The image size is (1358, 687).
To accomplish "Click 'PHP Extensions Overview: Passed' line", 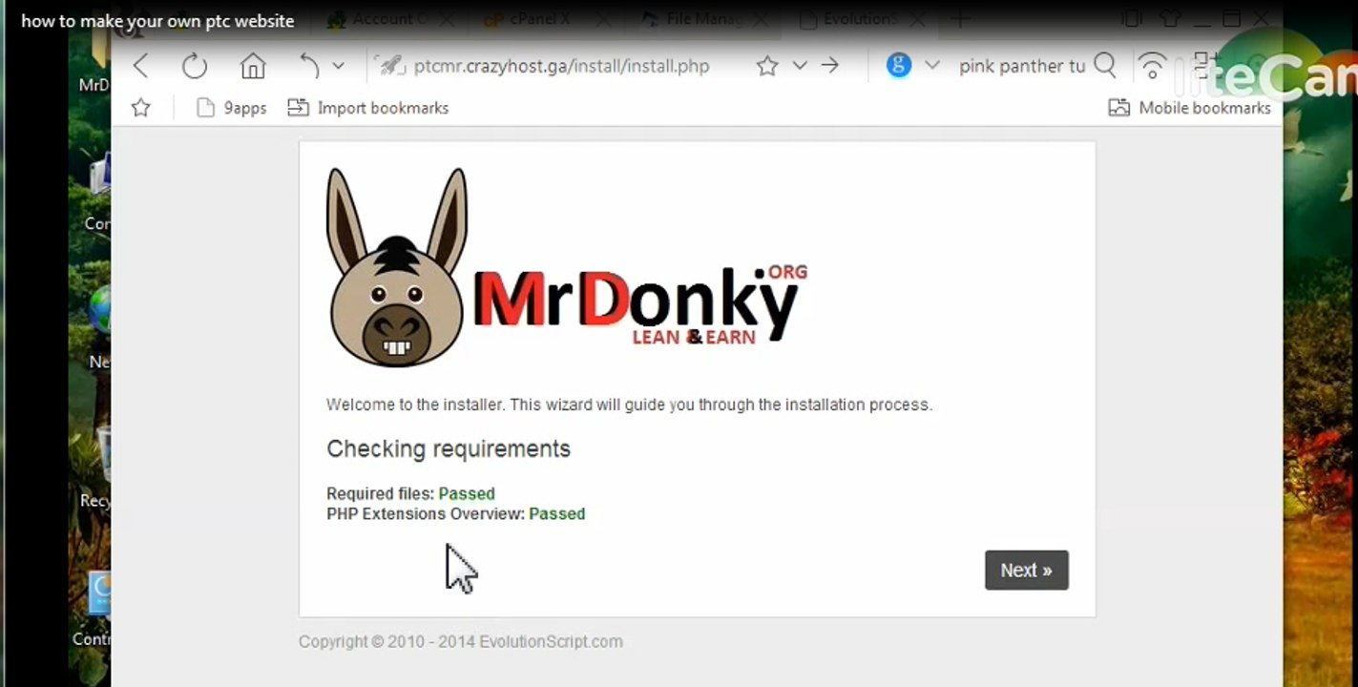I will [x=456, y=514].
